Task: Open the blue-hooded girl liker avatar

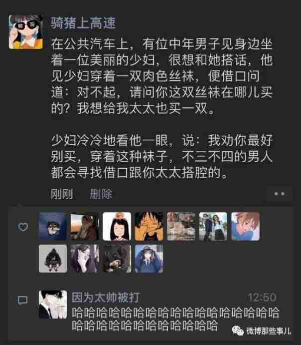Action: click(x=149, y=259)
